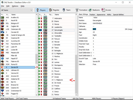133x100 pixels.
Task: Click player list scrollbar down arrow
Action: coord(76,95)
